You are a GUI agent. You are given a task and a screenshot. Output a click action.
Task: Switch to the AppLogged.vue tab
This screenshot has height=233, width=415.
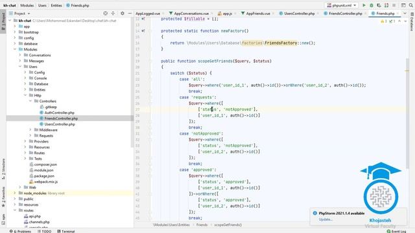[x=148, y=13]
